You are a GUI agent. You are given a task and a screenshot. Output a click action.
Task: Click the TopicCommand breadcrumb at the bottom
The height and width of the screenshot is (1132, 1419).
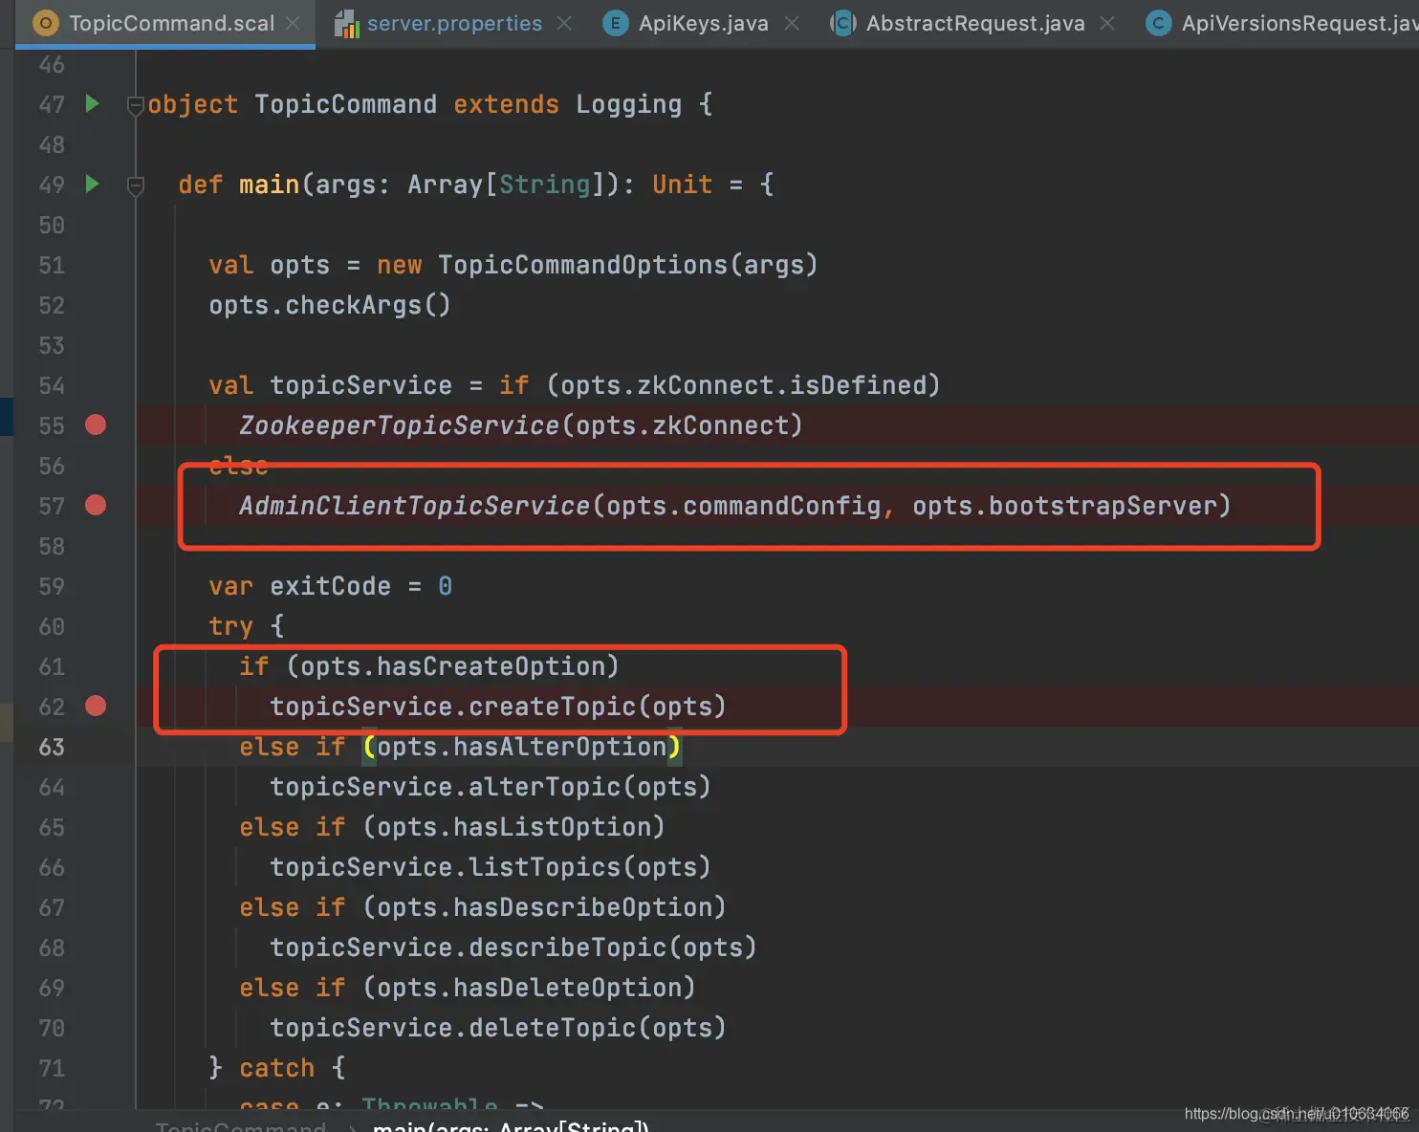[241, 1126]
